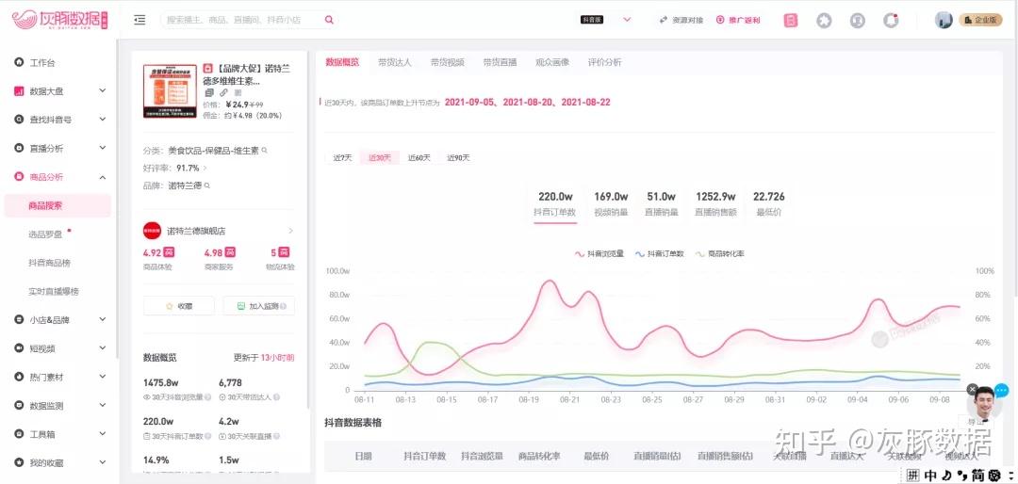The width and height of the screenshot is (1018, 484).
Task: Close the floating assistant widget
Action: (x=972, y=389)
